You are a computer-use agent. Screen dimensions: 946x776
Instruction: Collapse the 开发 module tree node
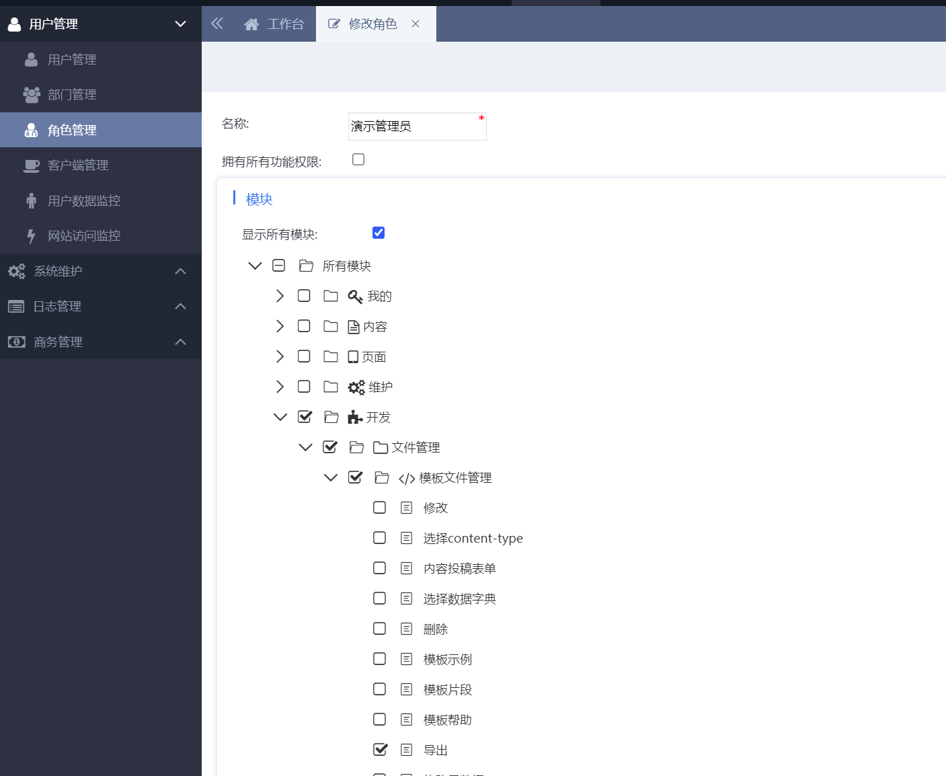(280, 417)
